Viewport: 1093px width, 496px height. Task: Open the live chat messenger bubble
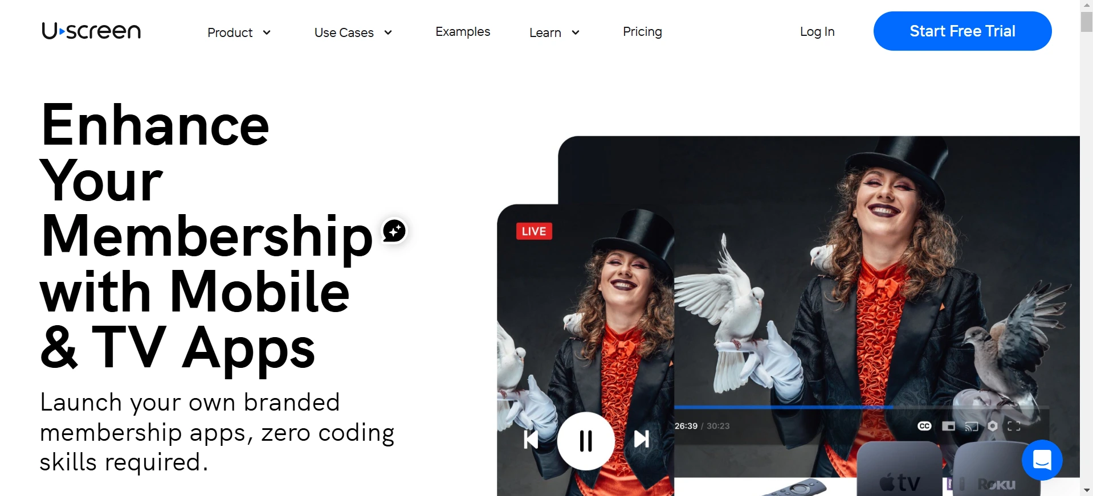(1042, 460)
